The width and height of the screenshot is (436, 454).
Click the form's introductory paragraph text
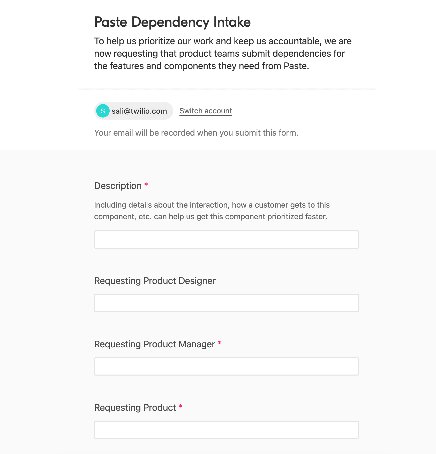pos(222,54)
